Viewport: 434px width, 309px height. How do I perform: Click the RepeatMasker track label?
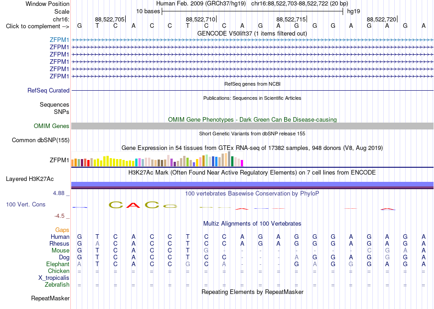(50, 298)
